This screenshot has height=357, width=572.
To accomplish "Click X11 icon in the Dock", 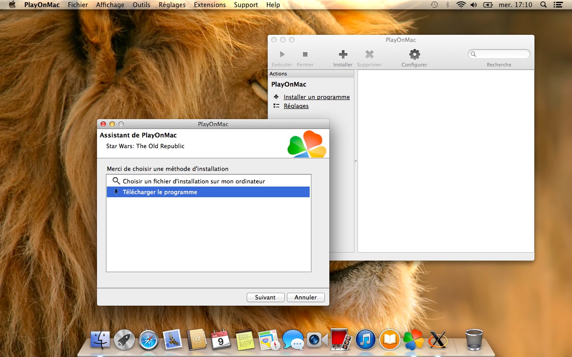I will click(x=438, y=340).
